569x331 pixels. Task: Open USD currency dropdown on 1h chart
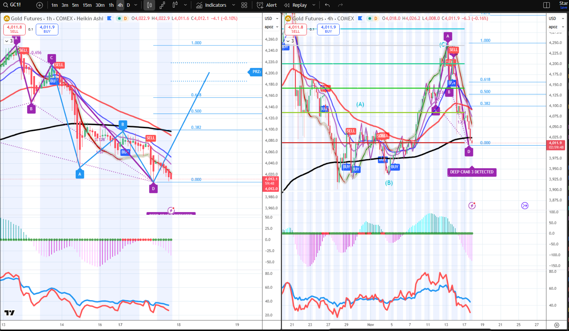(x=271, y=18)
